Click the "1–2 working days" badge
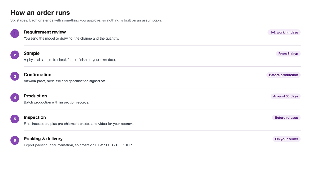This screenshot has height=181, width=311. (284, 32)
